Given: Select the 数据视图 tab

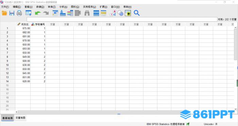Looking at the screenshot, I should 7,118.
